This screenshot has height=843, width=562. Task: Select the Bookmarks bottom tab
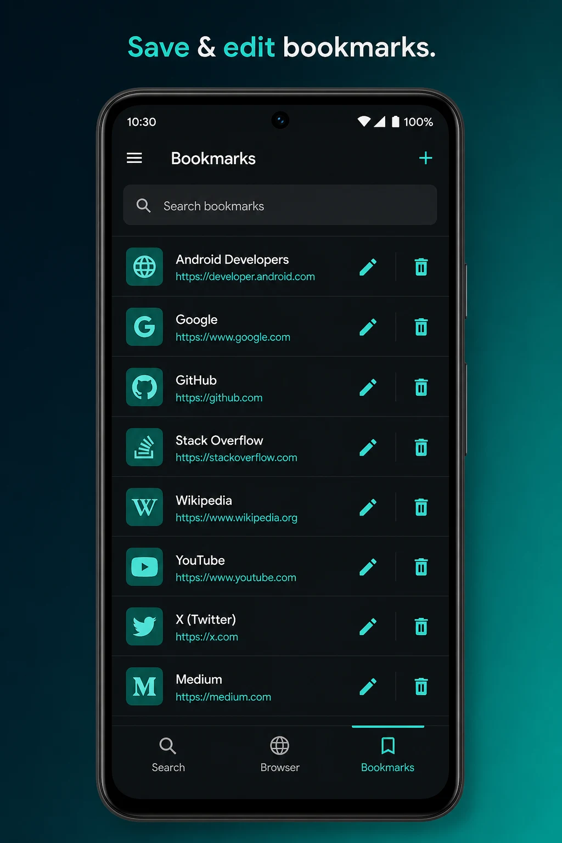point(387,755)
